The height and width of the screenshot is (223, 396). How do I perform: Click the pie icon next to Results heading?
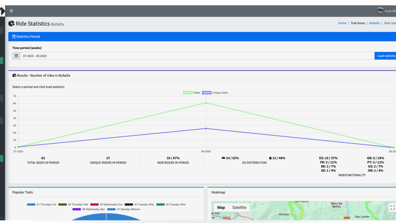coord(14,75)
